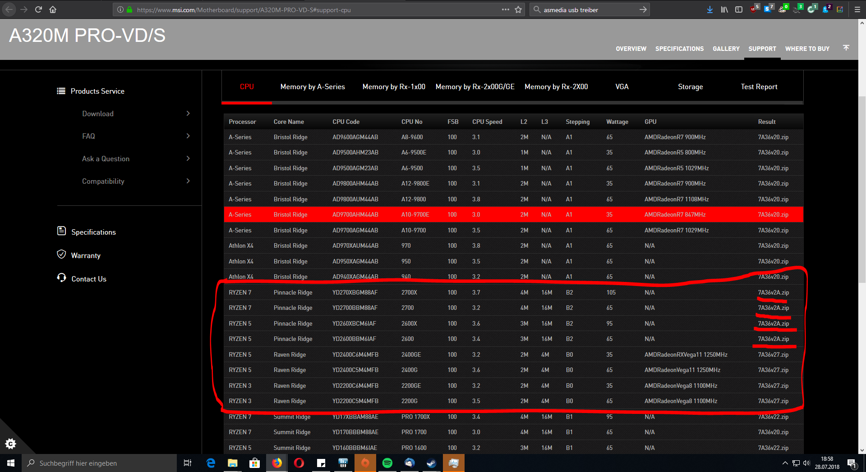Open Firefox downloads panel
Viewport: 866px width, 472px height.
710,9
